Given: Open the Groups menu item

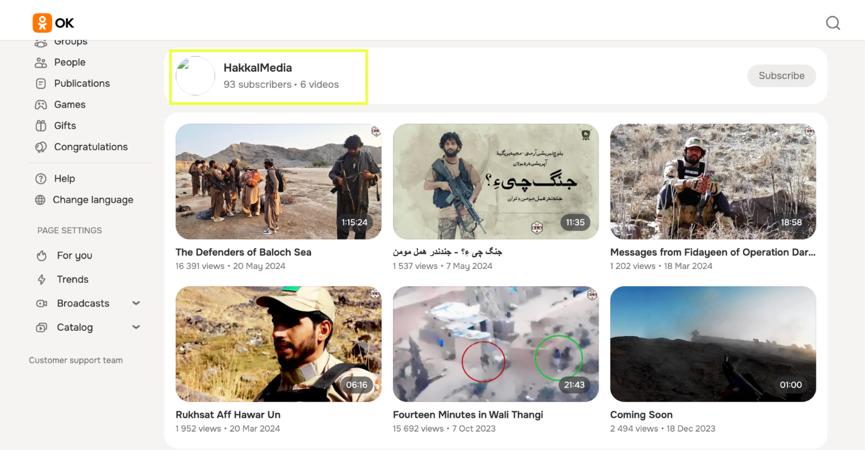Looking at the screenshot, I should coord(70,42).
